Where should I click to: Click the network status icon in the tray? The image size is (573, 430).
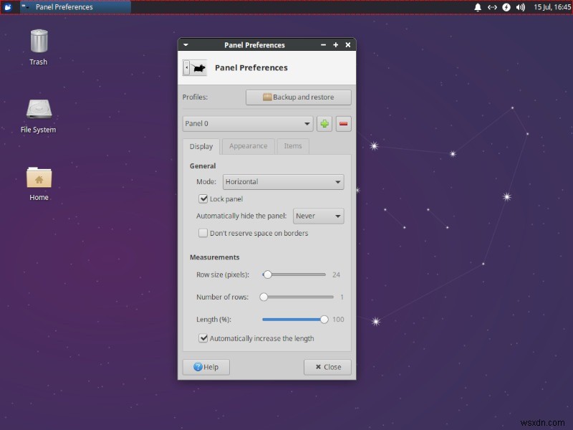click(x=492, y=7)
